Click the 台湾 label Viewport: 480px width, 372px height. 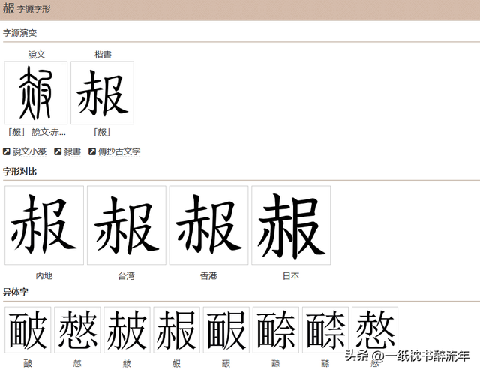[x=127, y=276]
